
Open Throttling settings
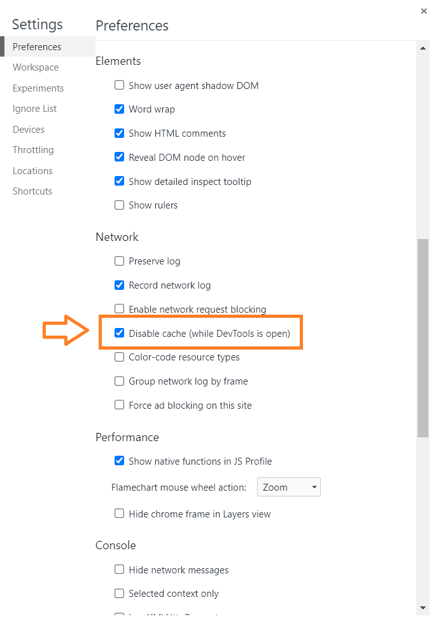coord(33,150)
